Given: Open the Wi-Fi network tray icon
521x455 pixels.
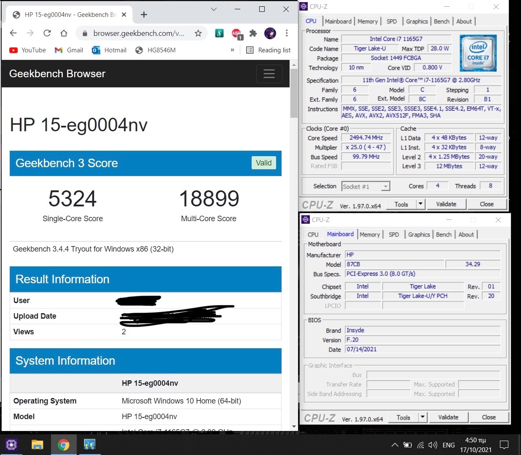Looking at the screenshot, I should click(420, 445).
